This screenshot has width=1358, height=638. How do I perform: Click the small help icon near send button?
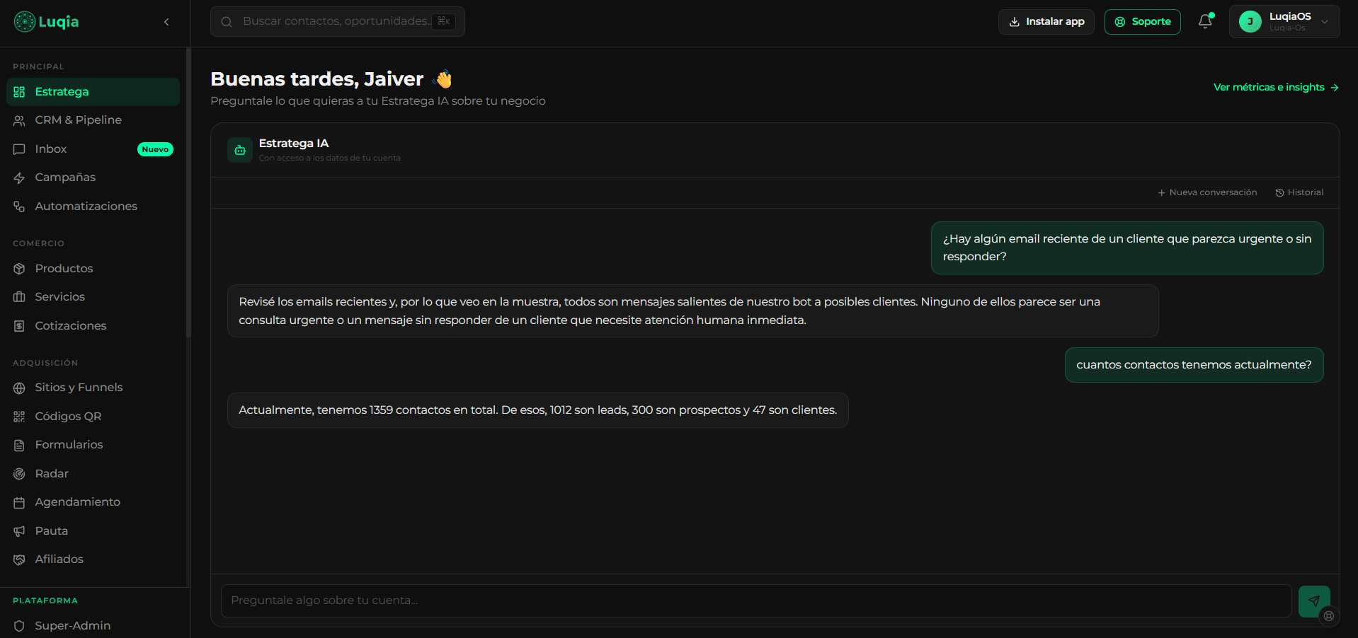1329,616
